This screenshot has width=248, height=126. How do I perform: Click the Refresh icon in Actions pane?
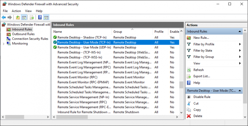coord(189,70)
